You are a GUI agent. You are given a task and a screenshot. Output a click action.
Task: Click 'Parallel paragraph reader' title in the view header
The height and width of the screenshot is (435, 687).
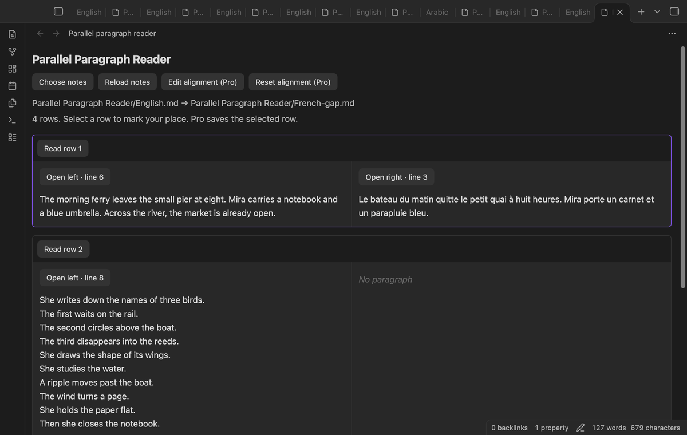pos(112,33)
